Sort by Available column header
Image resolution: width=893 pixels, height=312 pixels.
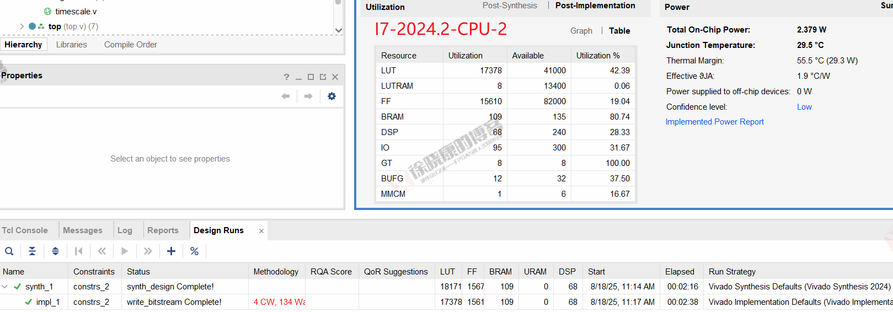pyautogui.click(x=538, y=55)
